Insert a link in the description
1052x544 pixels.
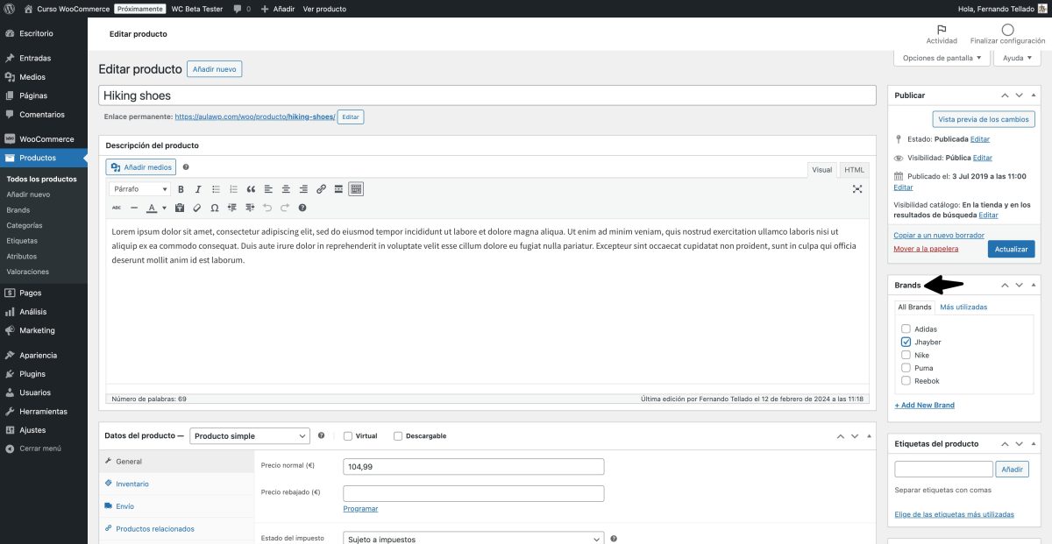point(322,188)
